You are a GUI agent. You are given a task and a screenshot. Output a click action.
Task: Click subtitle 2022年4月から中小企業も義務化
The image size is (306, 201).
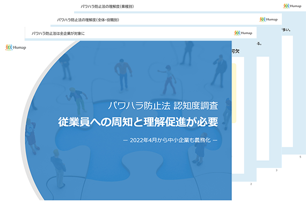170,140
